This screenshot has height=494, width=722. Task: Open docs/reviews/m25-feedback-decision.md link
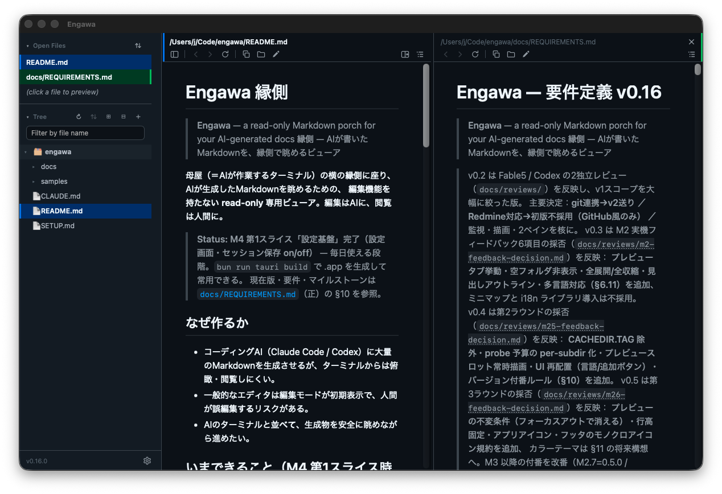[x=535, y=333]
